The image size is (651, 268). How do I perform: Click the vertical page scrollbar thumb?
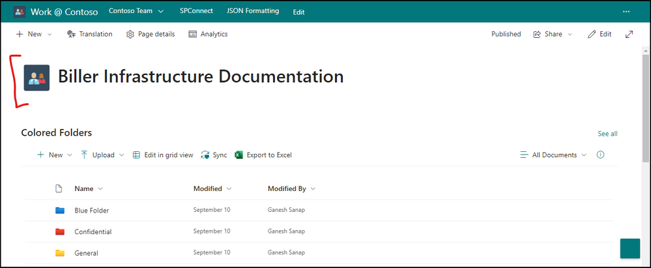coord(646,108)
